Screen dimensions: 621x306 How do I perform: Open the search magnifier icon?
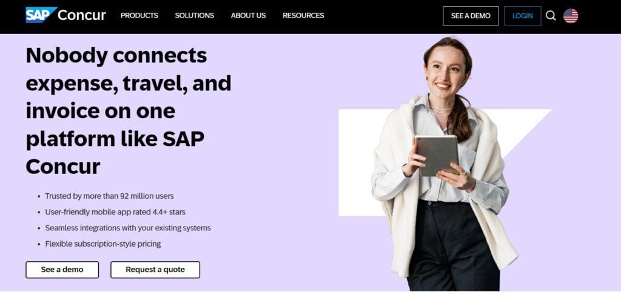(x=551, y=16)
